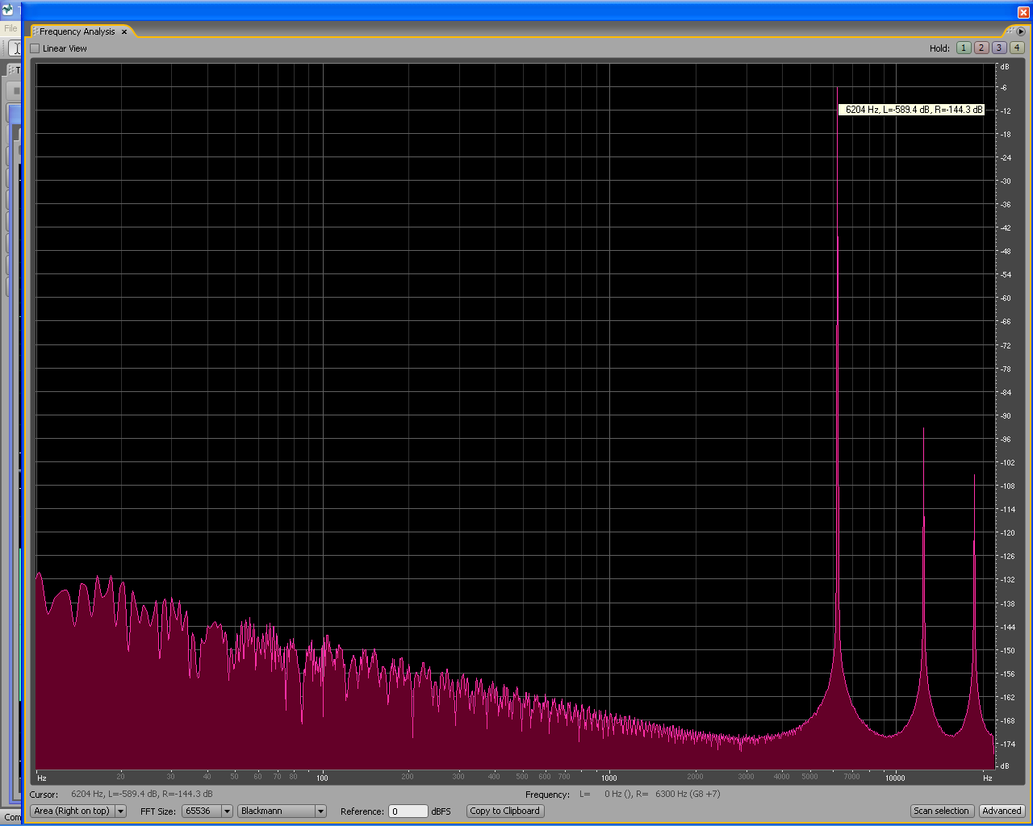This screenshot has width=1033, height=826.
Task: Click the -174 label on dB scale
Action: click(x=1006, y=744)
